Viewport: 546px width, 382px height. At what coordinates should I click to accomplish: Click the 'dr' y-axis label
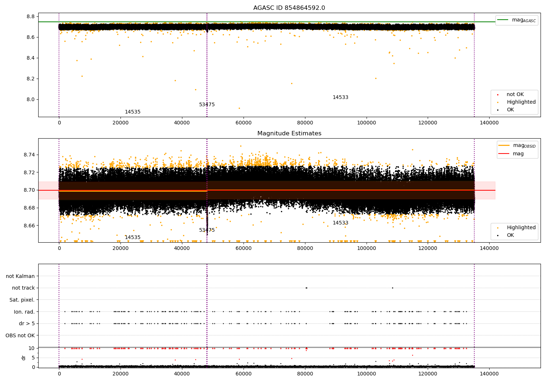(x=24, y=358)
